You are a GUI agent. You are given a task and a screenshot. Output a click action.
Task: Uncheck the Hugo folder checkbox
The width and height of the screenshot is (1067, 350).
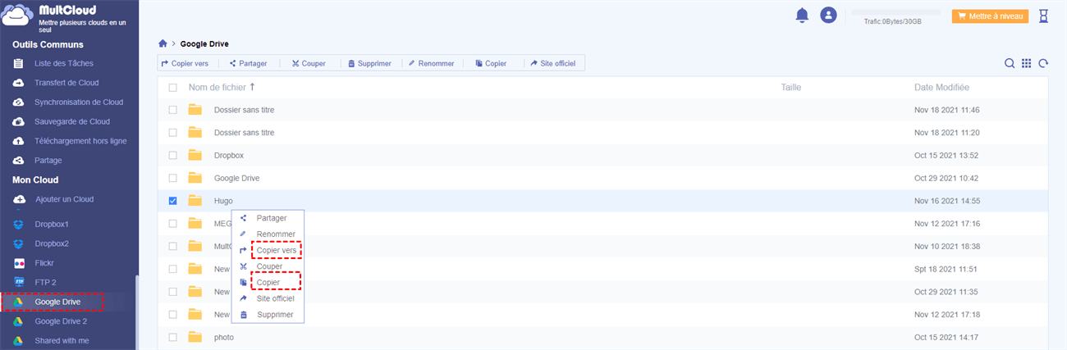[x=172, y=201]
